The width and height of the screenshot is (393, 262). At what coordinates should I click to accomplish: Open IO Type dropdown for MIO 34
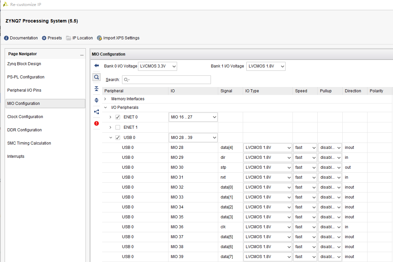point(268,207)
